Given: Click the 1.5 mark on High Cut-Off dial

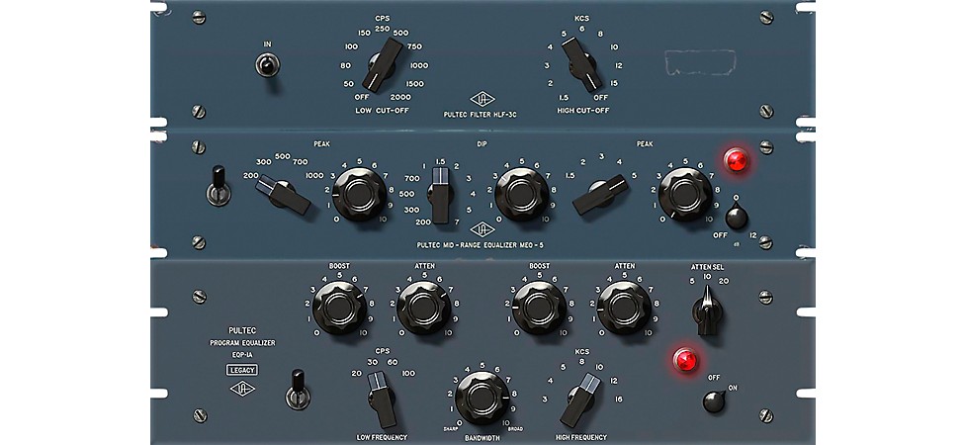Looking at the screenshot, I should coord(563,97).
